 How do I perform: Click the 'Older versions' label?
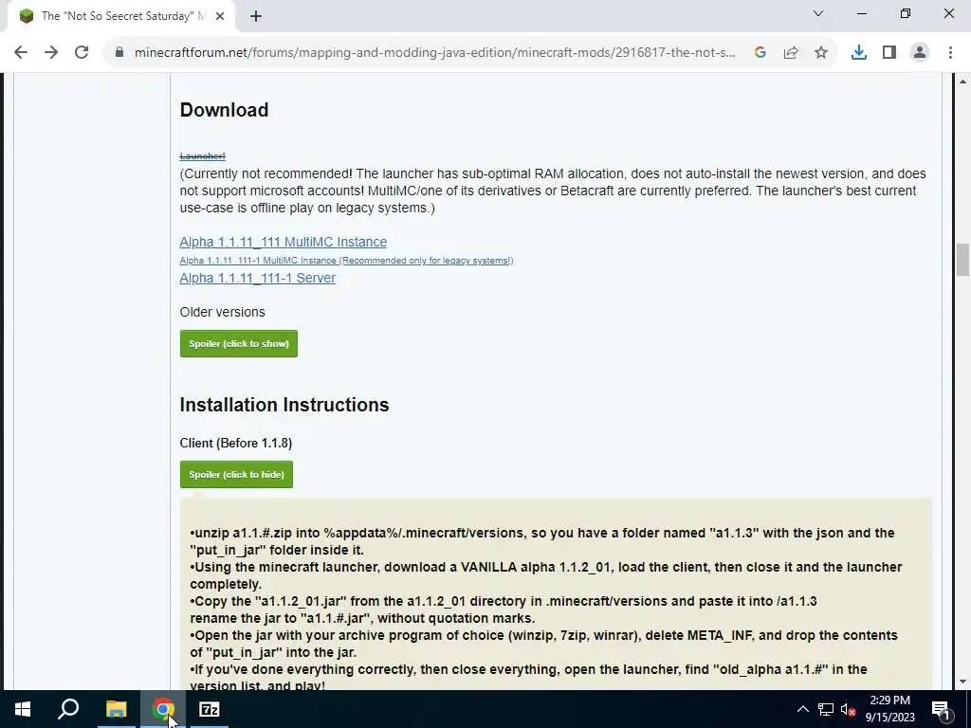pos(222,312)
